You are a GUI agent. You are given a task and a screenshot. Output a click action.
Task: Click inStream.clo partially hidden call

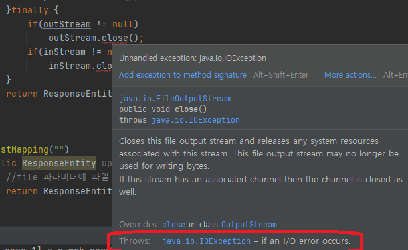point(80,66)
